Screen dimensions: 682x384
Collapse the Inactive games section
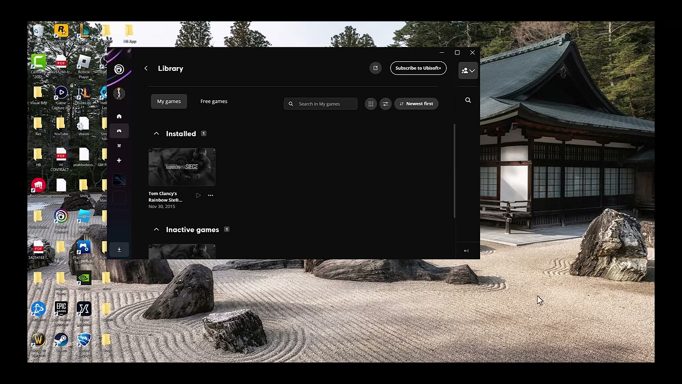156,229
